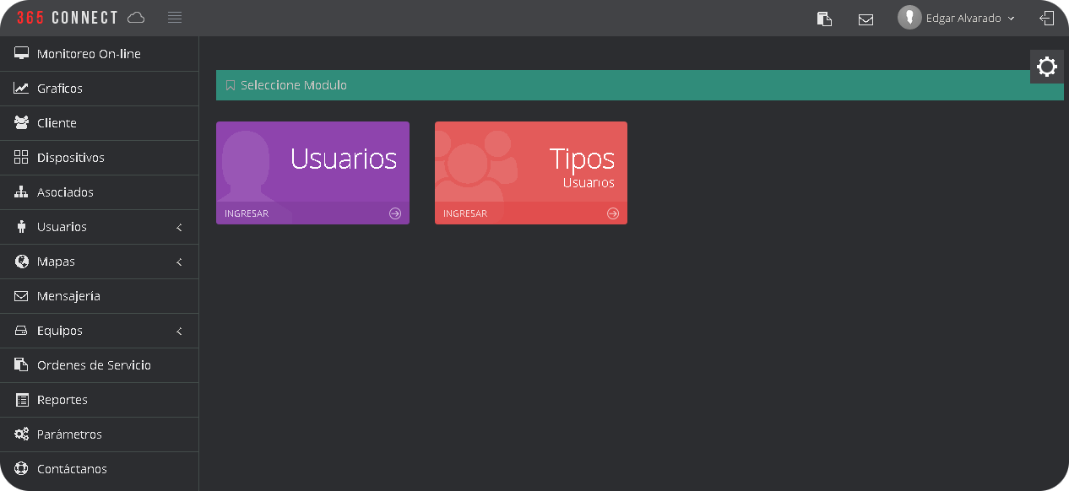Toggle the sidebar with the hamburger icon

pyautogui.click(x=175, y=18)
